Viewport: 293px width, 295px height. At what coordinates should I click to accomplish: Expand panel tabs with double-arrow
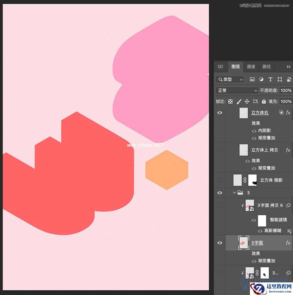point(288,66)
